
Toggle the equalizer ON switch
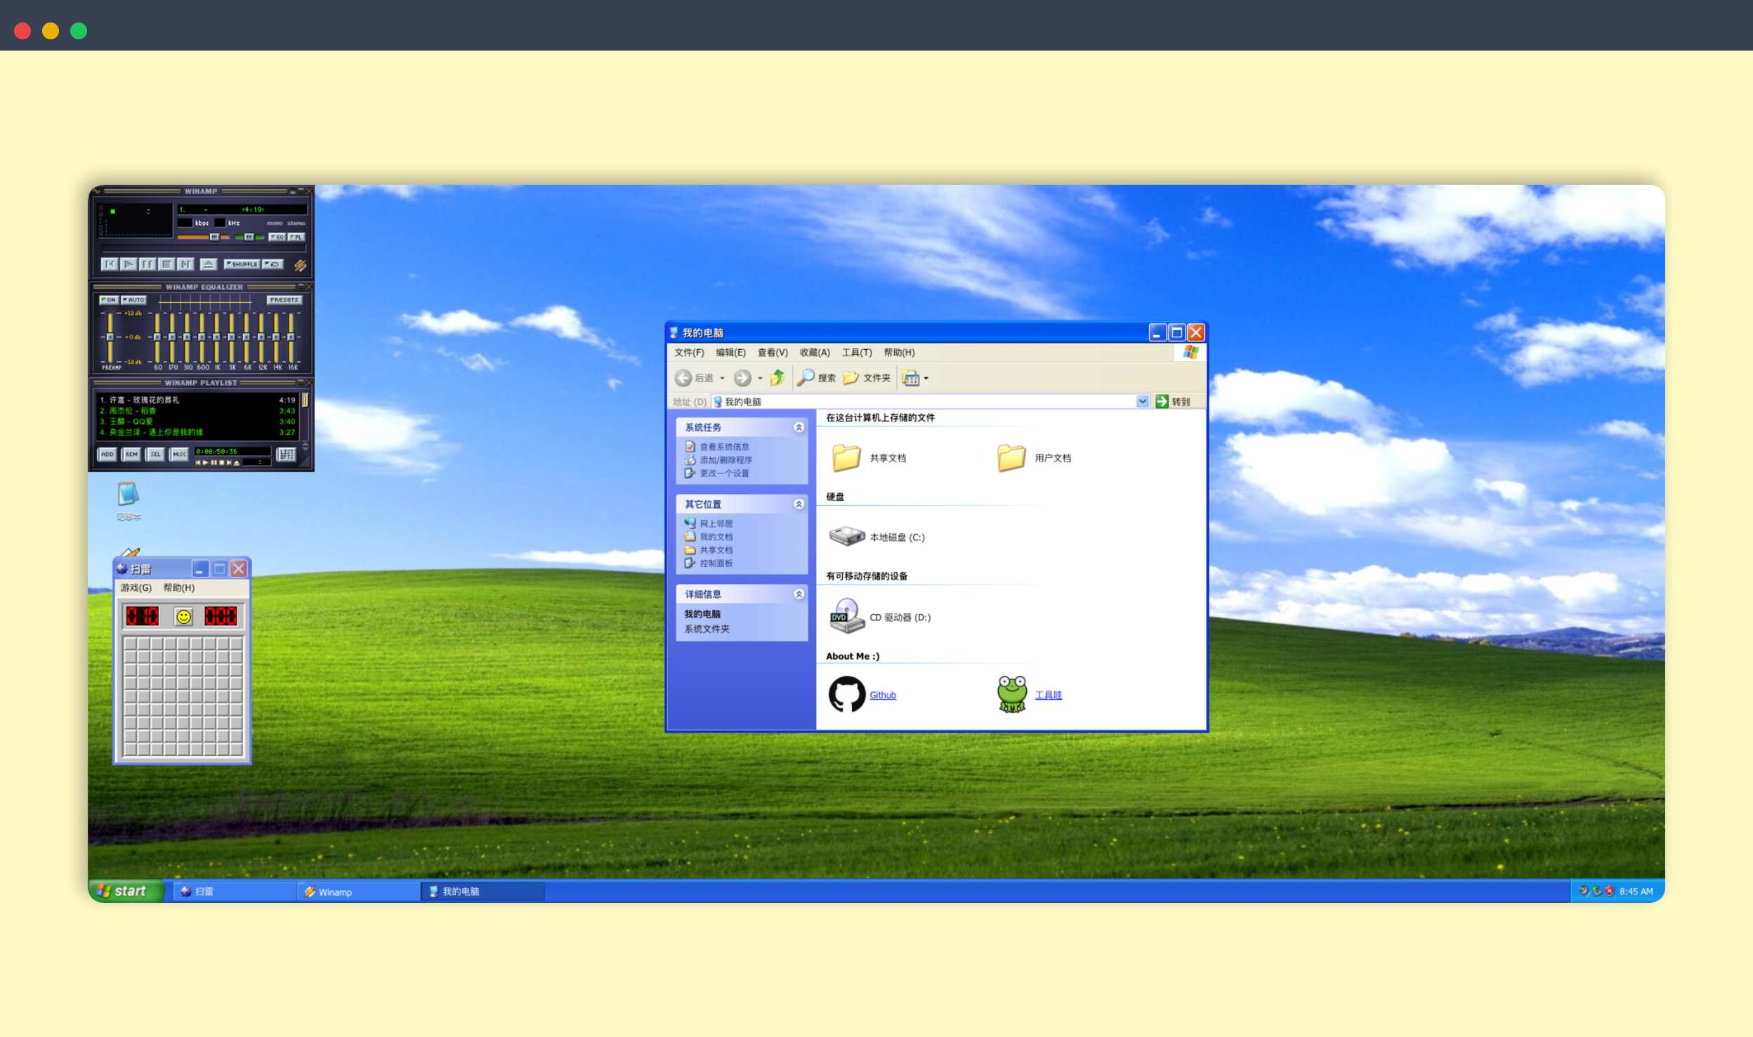click(x=108, y=299)
